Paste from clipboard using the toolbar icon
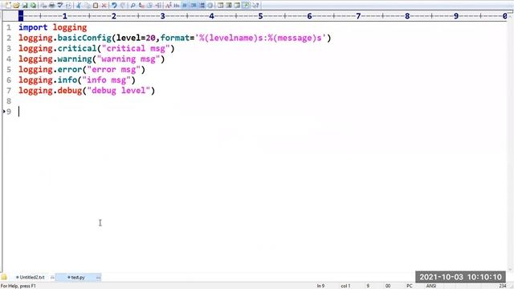The height and width of the screenshot is (289, 514). tap(96, 6)
